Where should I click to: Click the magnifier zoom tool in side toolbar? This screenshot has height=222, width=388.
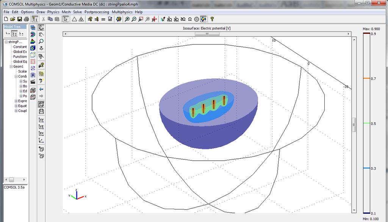(x=41, y=41)
